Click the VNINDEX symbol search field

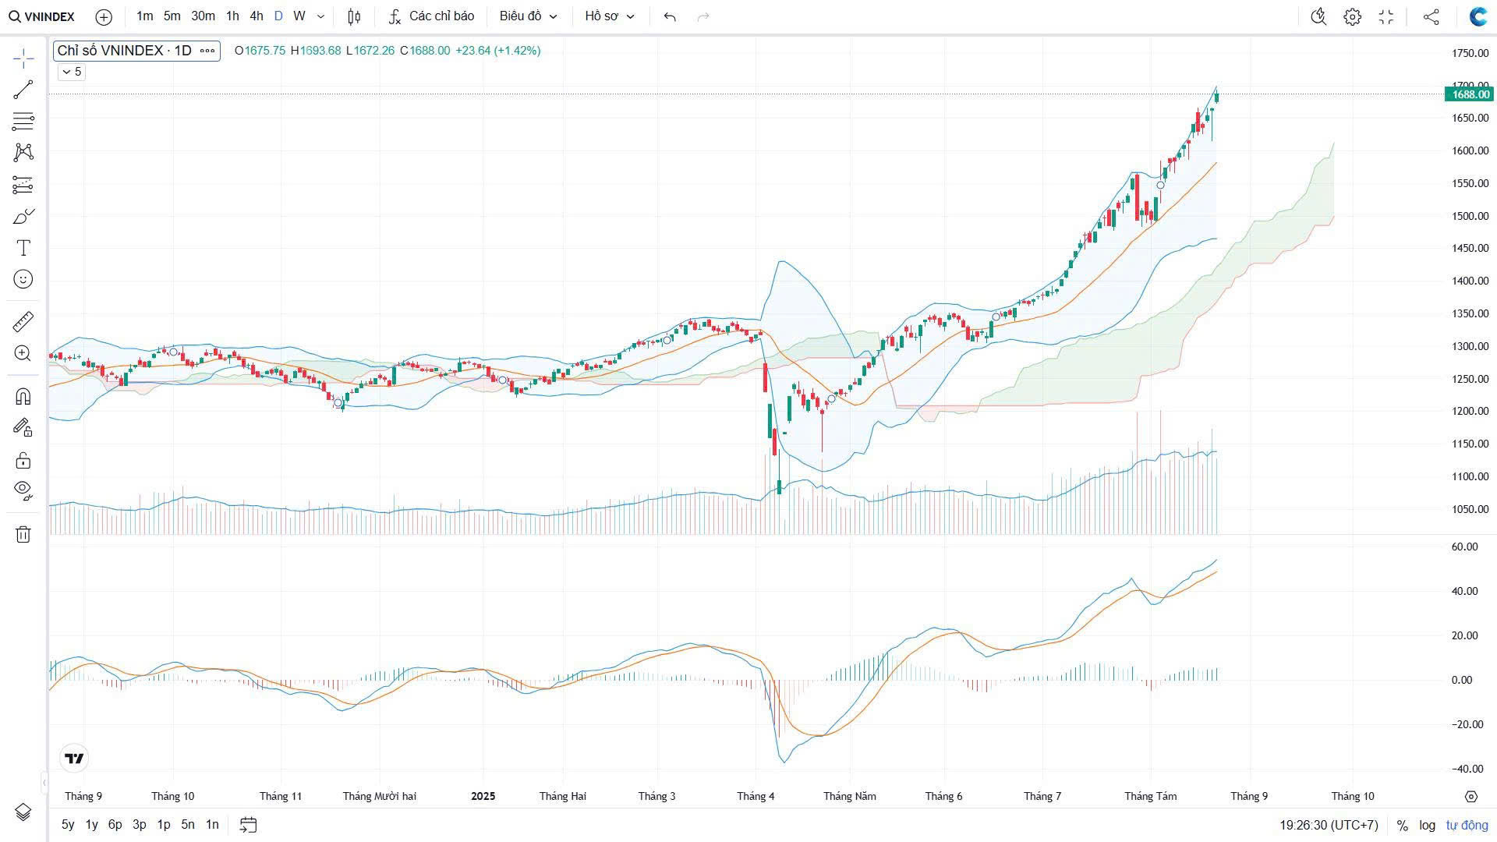(43, 16)
